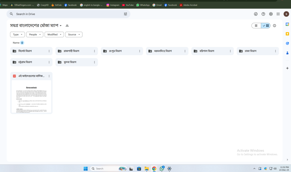The width and height of the screenshot is (291, 172).
Task: Click the Gmail bookmark in bookmarks bar
Action: click(x=158, y=5)
